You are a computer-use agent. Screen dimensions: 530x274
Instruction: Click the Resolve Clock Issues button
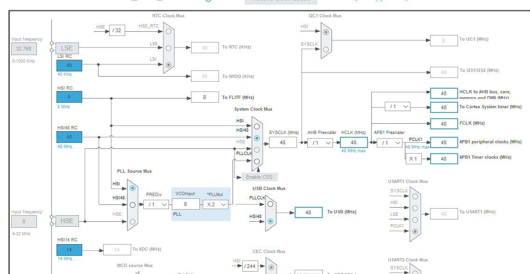click(x=280, y=2)
